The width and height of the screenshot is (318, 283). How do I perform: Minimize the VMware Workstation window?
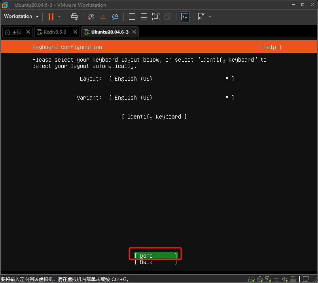pos(293,4)
